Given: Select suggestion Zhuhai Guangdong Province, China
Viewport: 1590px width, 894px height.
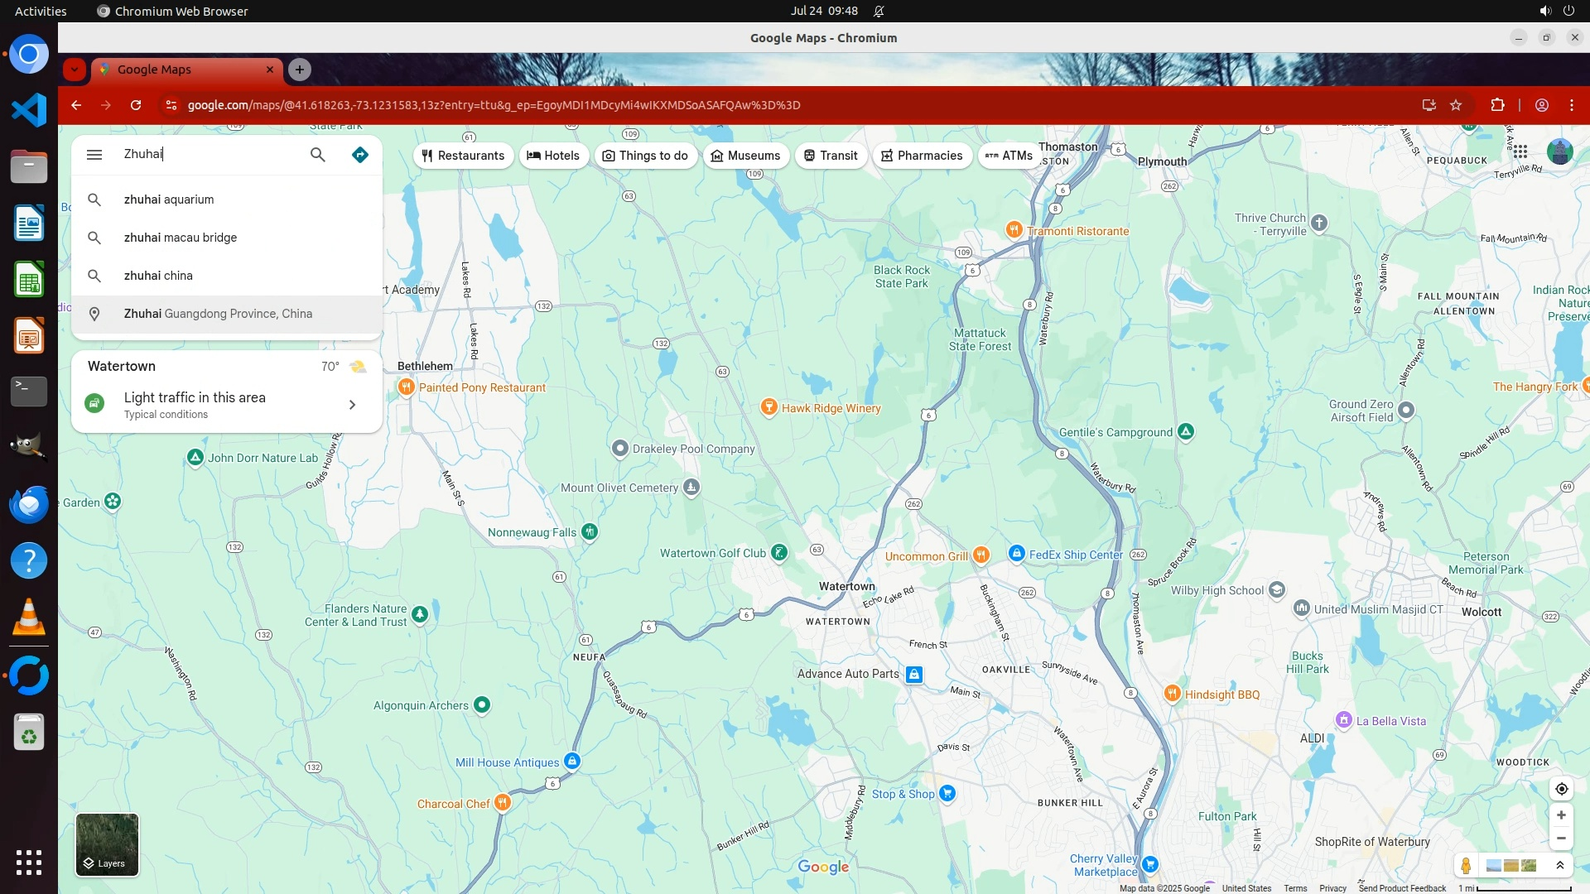Looking at the screenshot, I should coord(218,314).
